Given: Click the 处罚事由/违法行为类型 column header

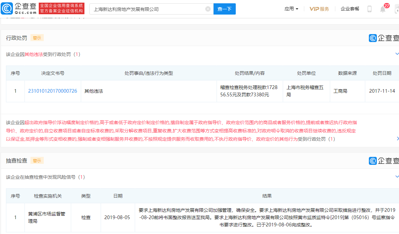Looking at the screenshot, I should pos(149,73).
